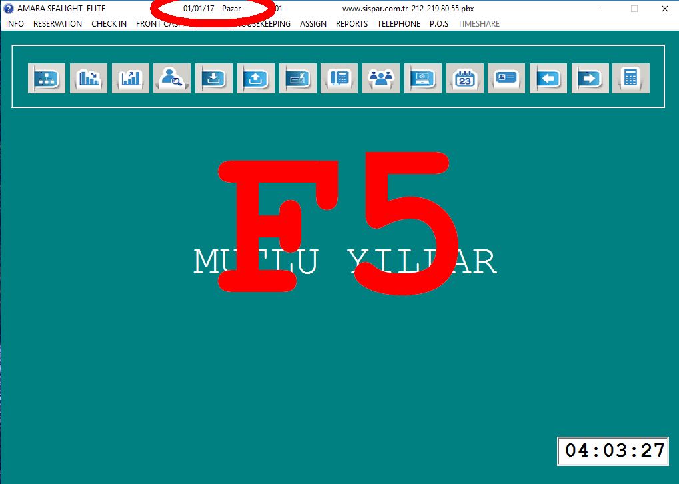Click the digital clock display
The image size is (679, 484).
click(613, 451)
